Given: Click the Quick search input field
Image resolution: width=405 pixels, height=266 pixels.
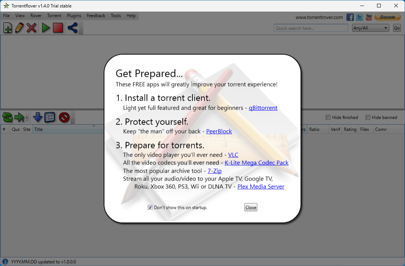Looking at the screenshot, I should pos(311,28).
